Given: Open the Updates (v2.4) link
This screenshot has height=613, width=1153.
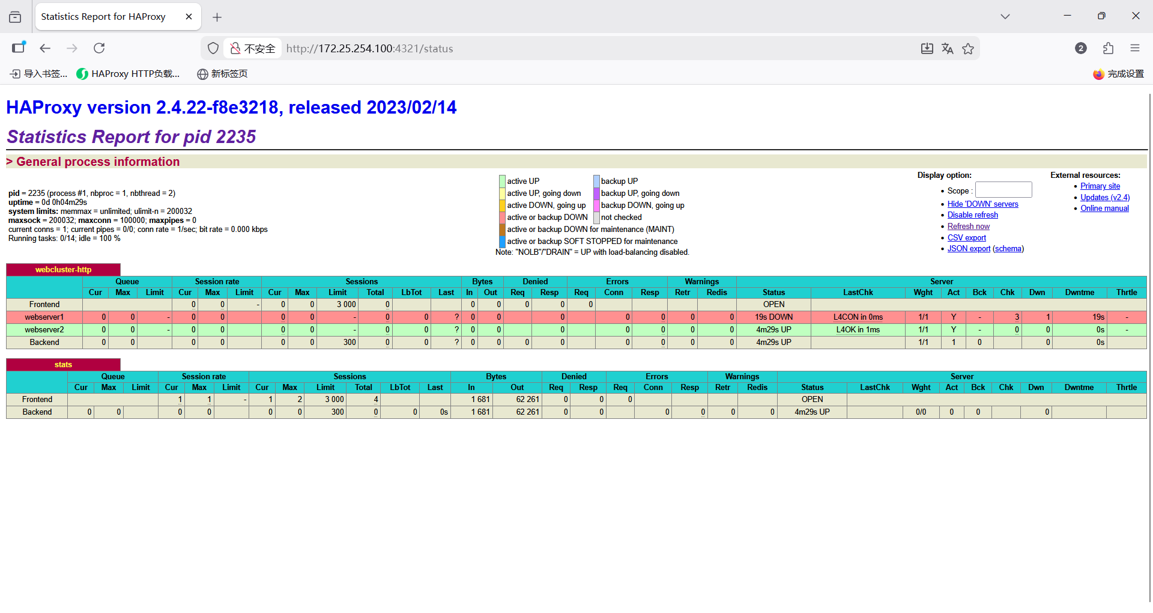Looking at the screenshot, I should pyautogui.click(x=1105, y=198).
